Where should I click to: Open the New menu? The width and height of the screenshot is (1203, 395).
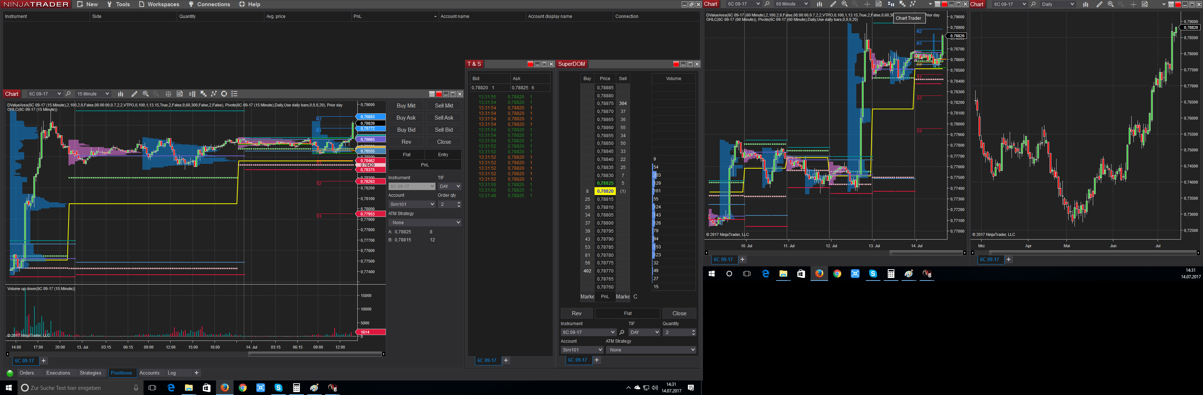coord(87,4)
